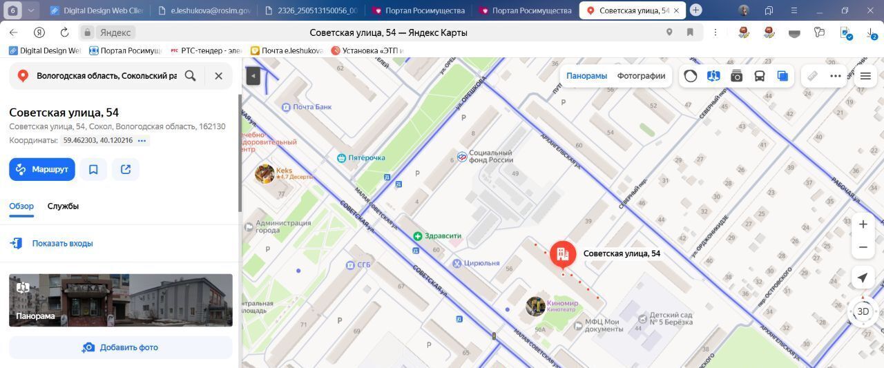Open the Почта Банк marker
Image resolution: width=884 pixels, height=368 pixels.
click(x=286, y=107)
